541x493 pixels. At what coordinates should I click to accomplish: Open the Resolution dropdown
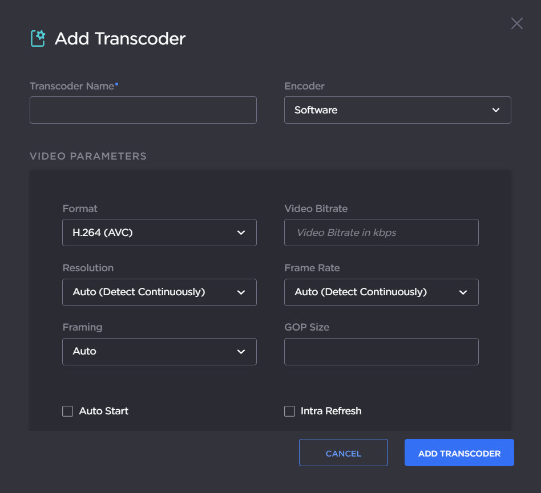point(159,292)
